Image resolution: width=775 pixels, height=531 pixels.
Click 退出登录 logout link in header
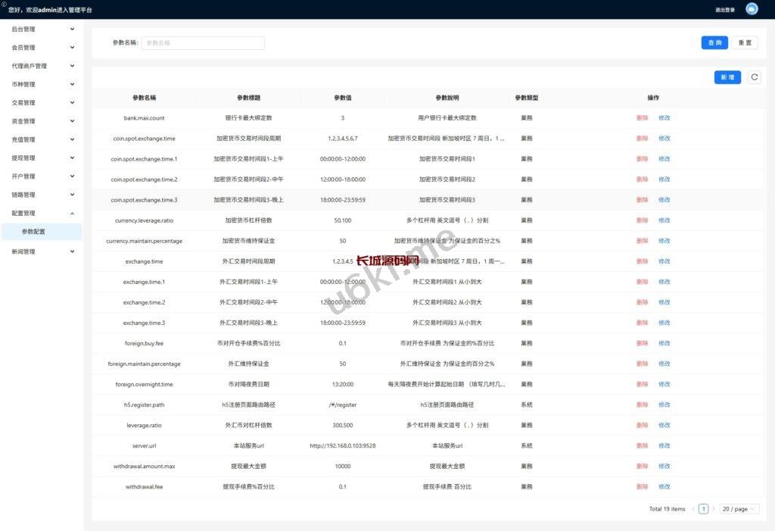tap(724, 10)
